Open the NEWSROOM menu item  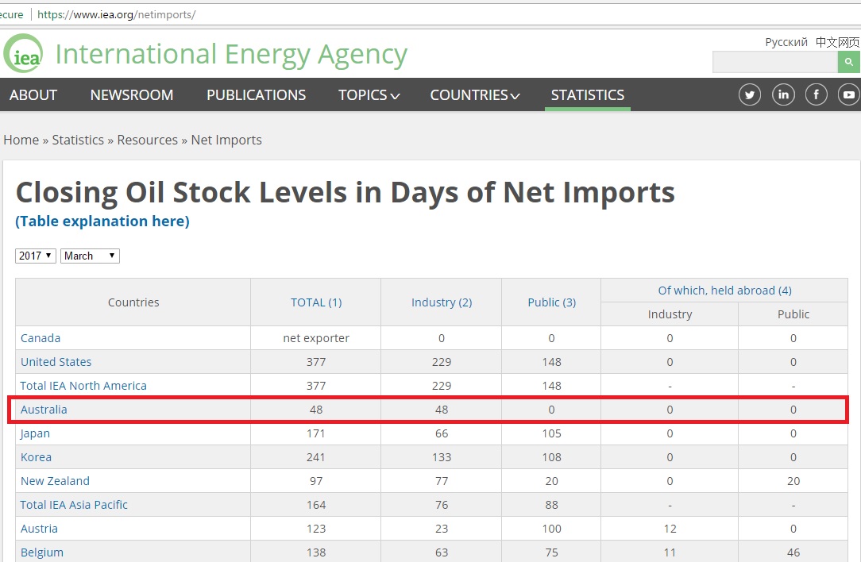click(132, 95)
